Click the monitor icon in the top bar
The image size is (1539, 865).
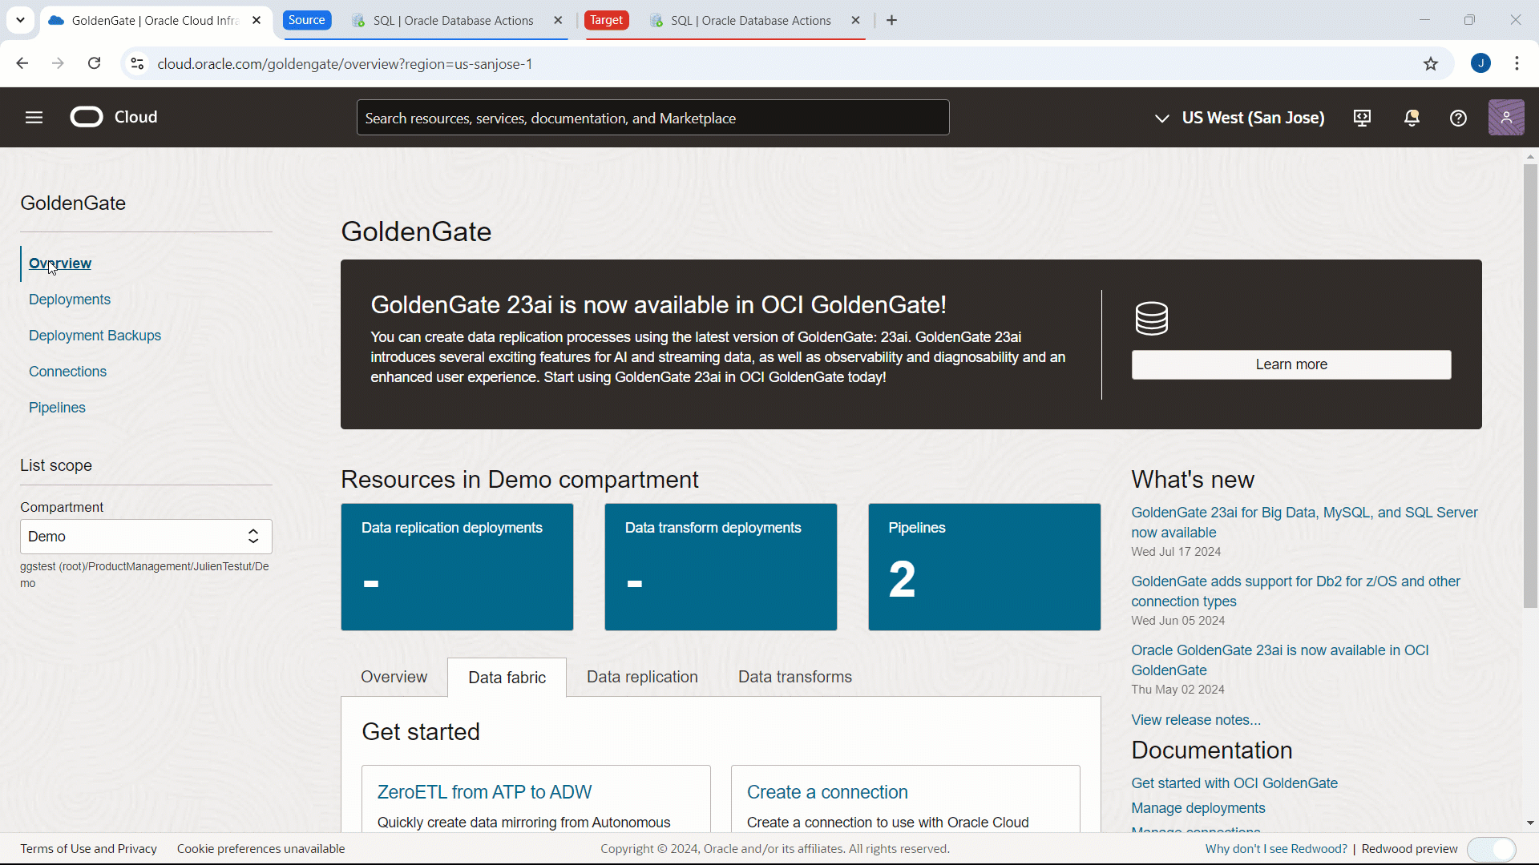pyautogui.click(x=1363, y=118)
